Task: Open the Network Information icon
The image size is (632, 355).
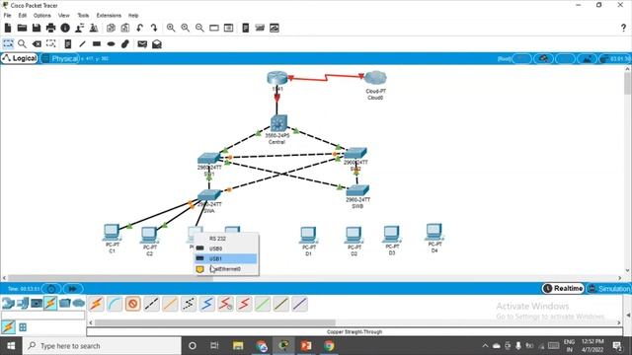Action: [65, 28]
